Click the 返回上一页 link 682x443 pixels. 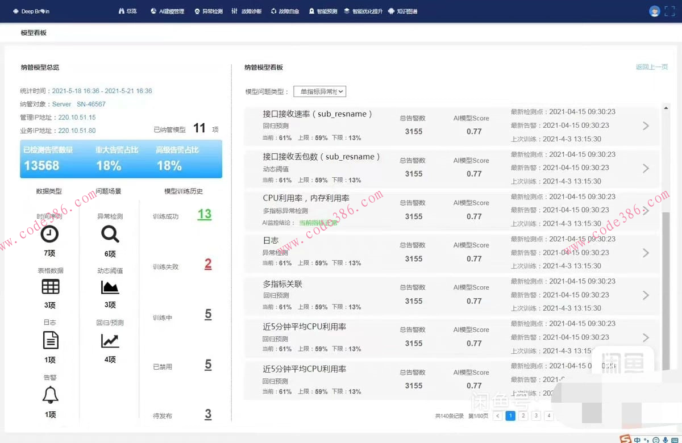[x=652, y=66]
